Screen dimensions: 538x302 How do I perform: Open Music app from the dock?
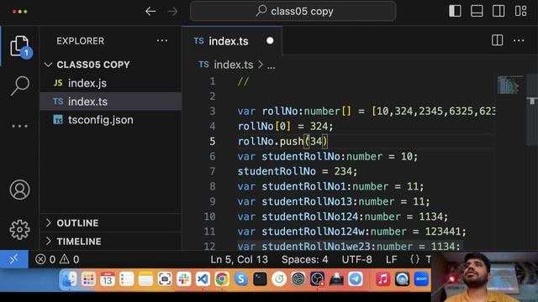383,279
